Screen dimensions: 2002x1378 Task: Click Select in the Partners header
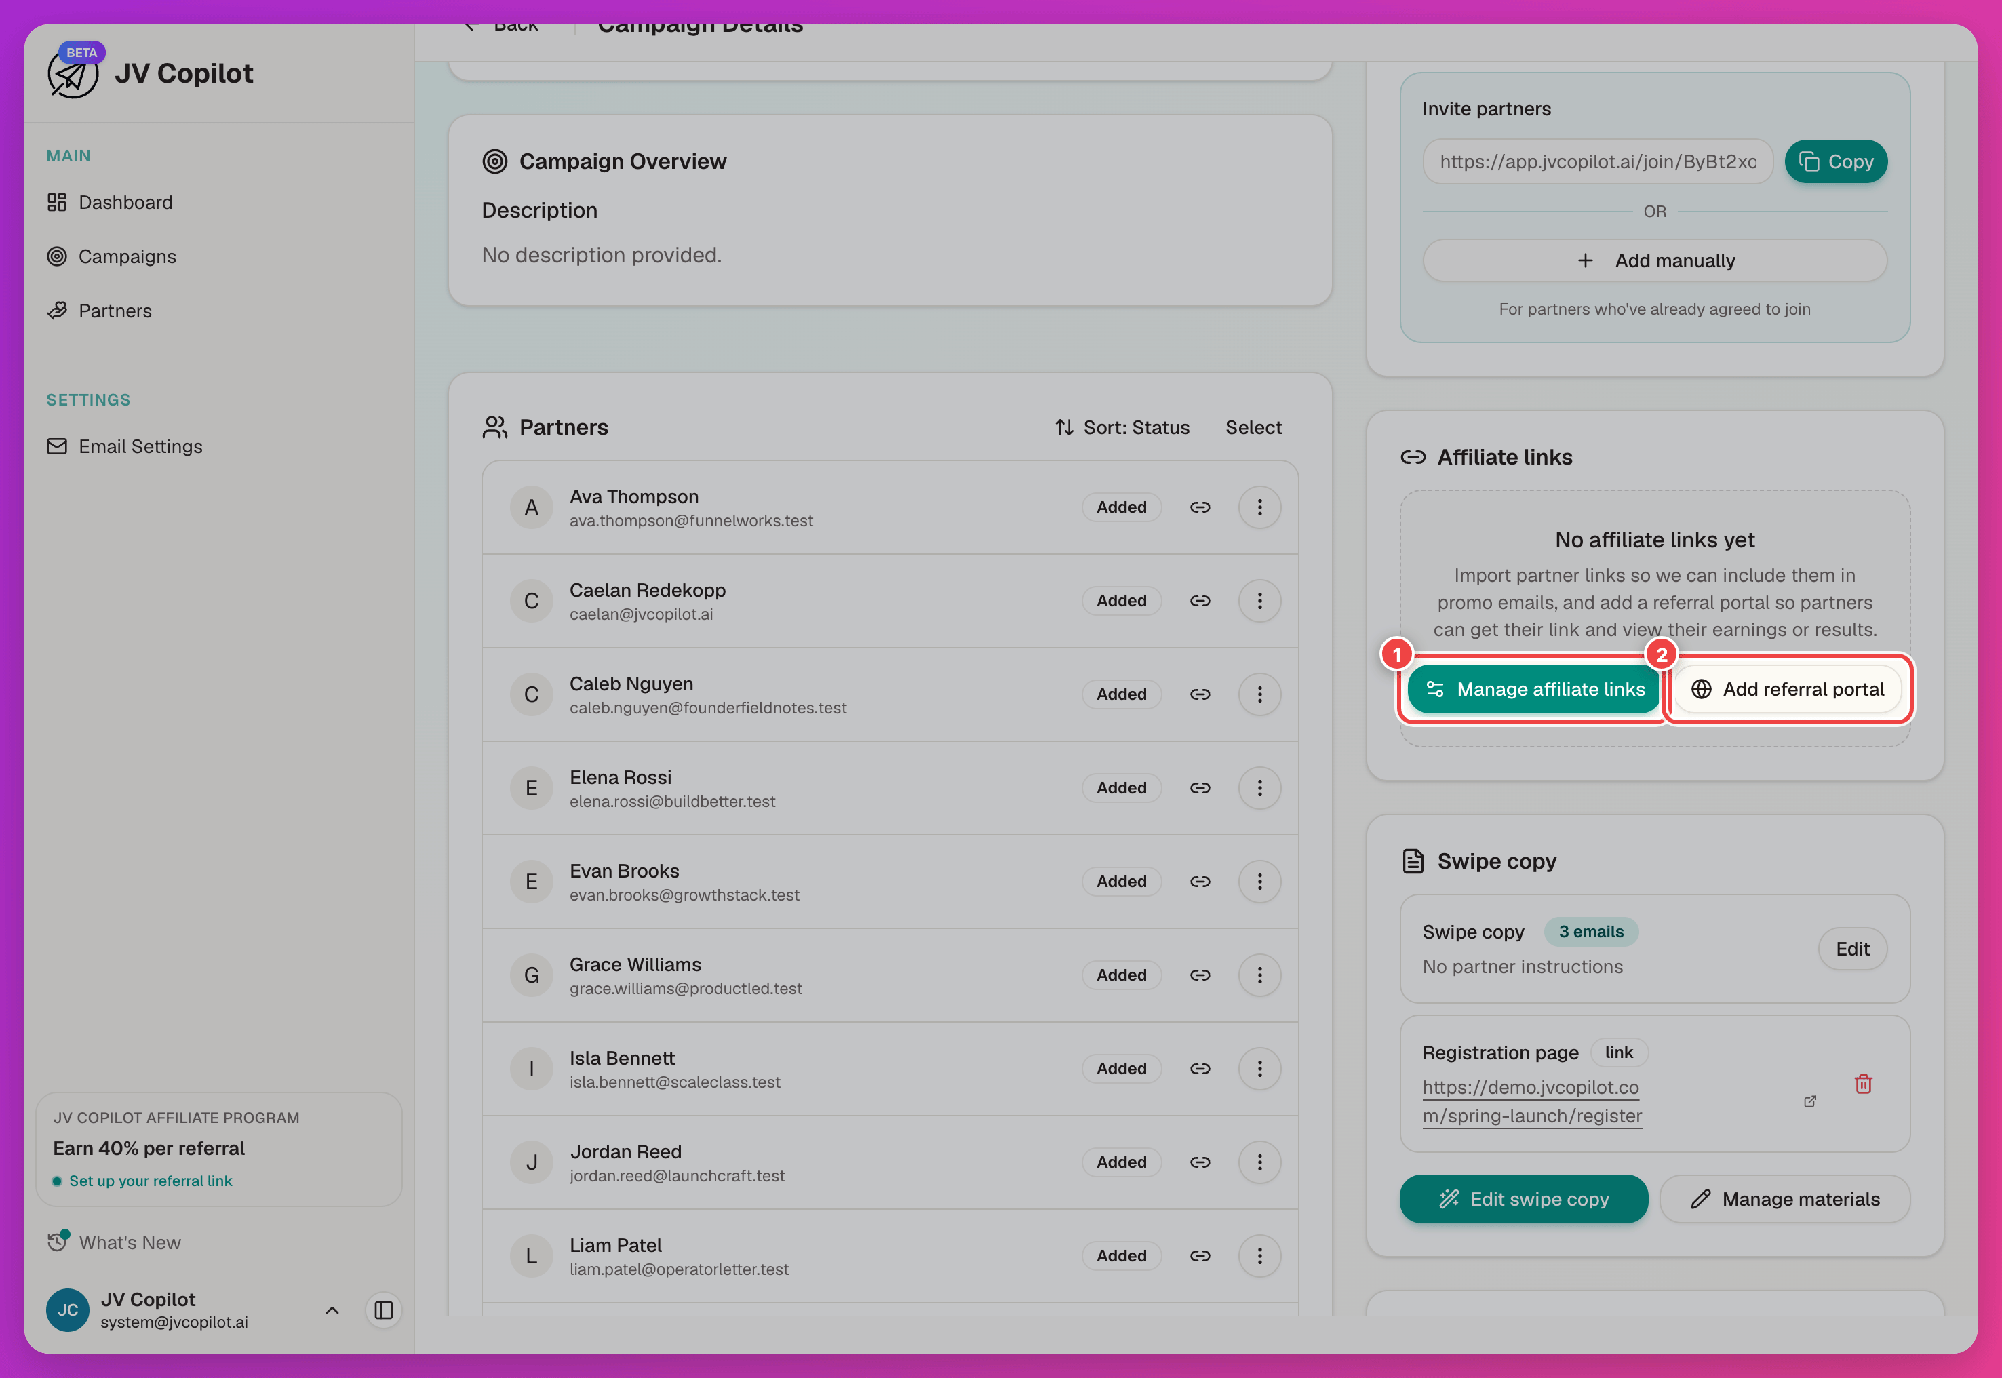1253,427
